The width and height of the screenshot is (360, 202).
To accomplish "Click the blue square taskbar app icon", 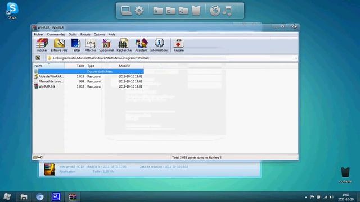I will (56, 197).
